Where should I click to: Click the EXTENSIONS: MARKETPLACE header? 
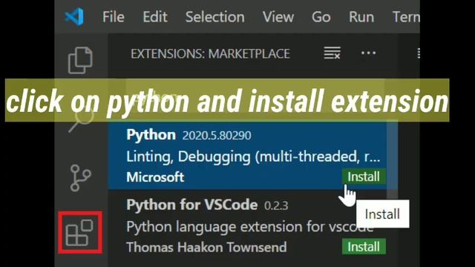click(210, 54)
